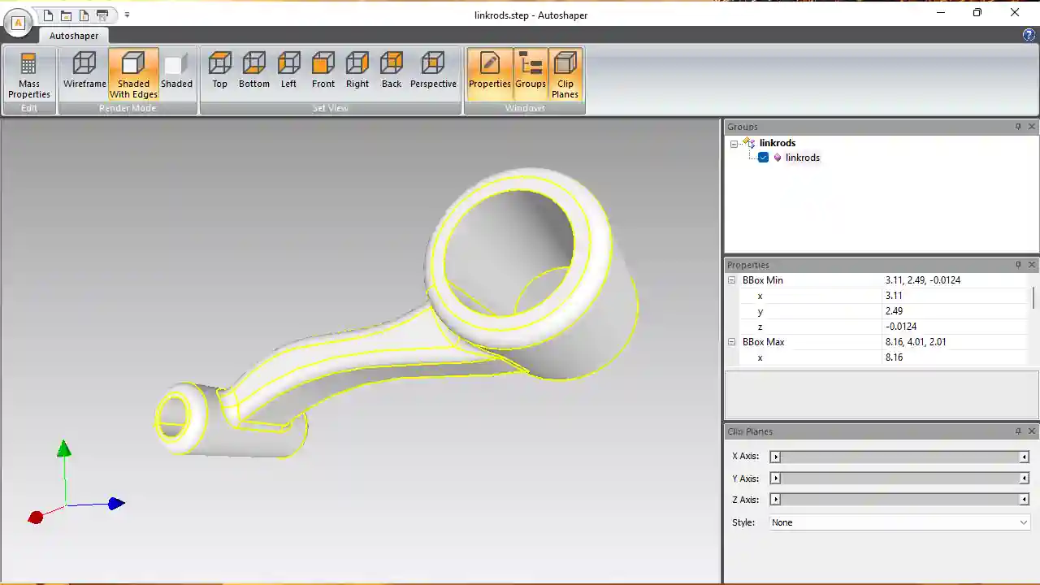Screen dimensions: 1040x585
Task: Switch to Wireframe render mode
Action: [x=84, y=71]
